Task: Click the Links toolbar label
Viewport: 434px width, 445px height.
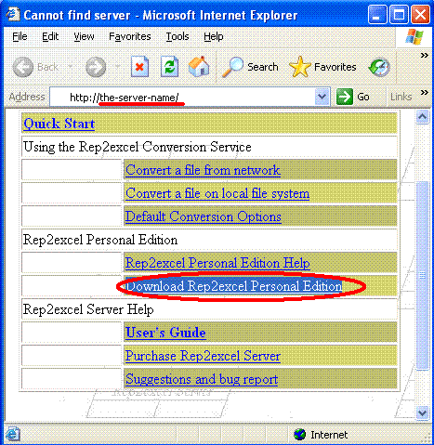Action: pyautogui.click(x=401, y=97)
